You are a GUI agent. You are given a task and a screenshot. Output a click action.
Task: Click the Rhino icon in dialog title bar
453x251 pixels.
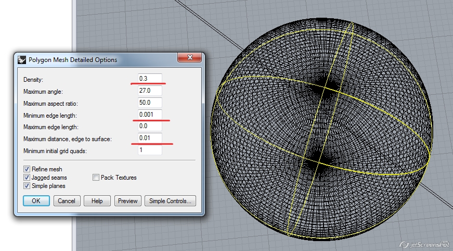coord(22,60)
